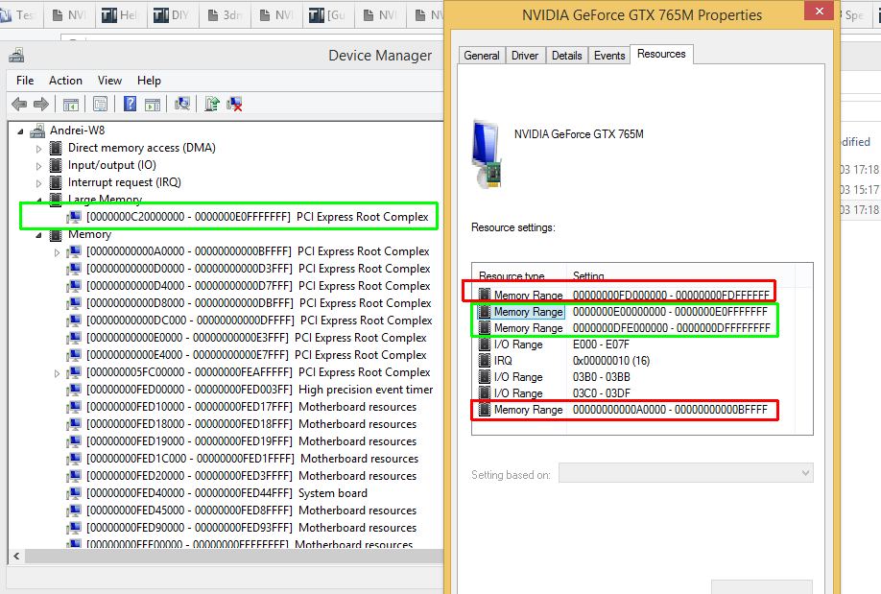881x594 pixels.
Task: Expand the Direct memory access (DMA) node
Action: [x=38, y=149]
